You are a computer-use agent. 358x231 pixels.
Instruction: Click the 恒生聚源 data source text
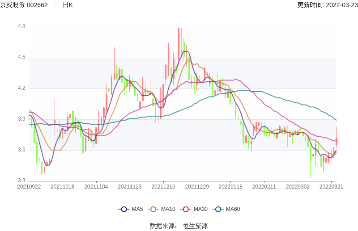pyautogui.click(x=195, y=226)
